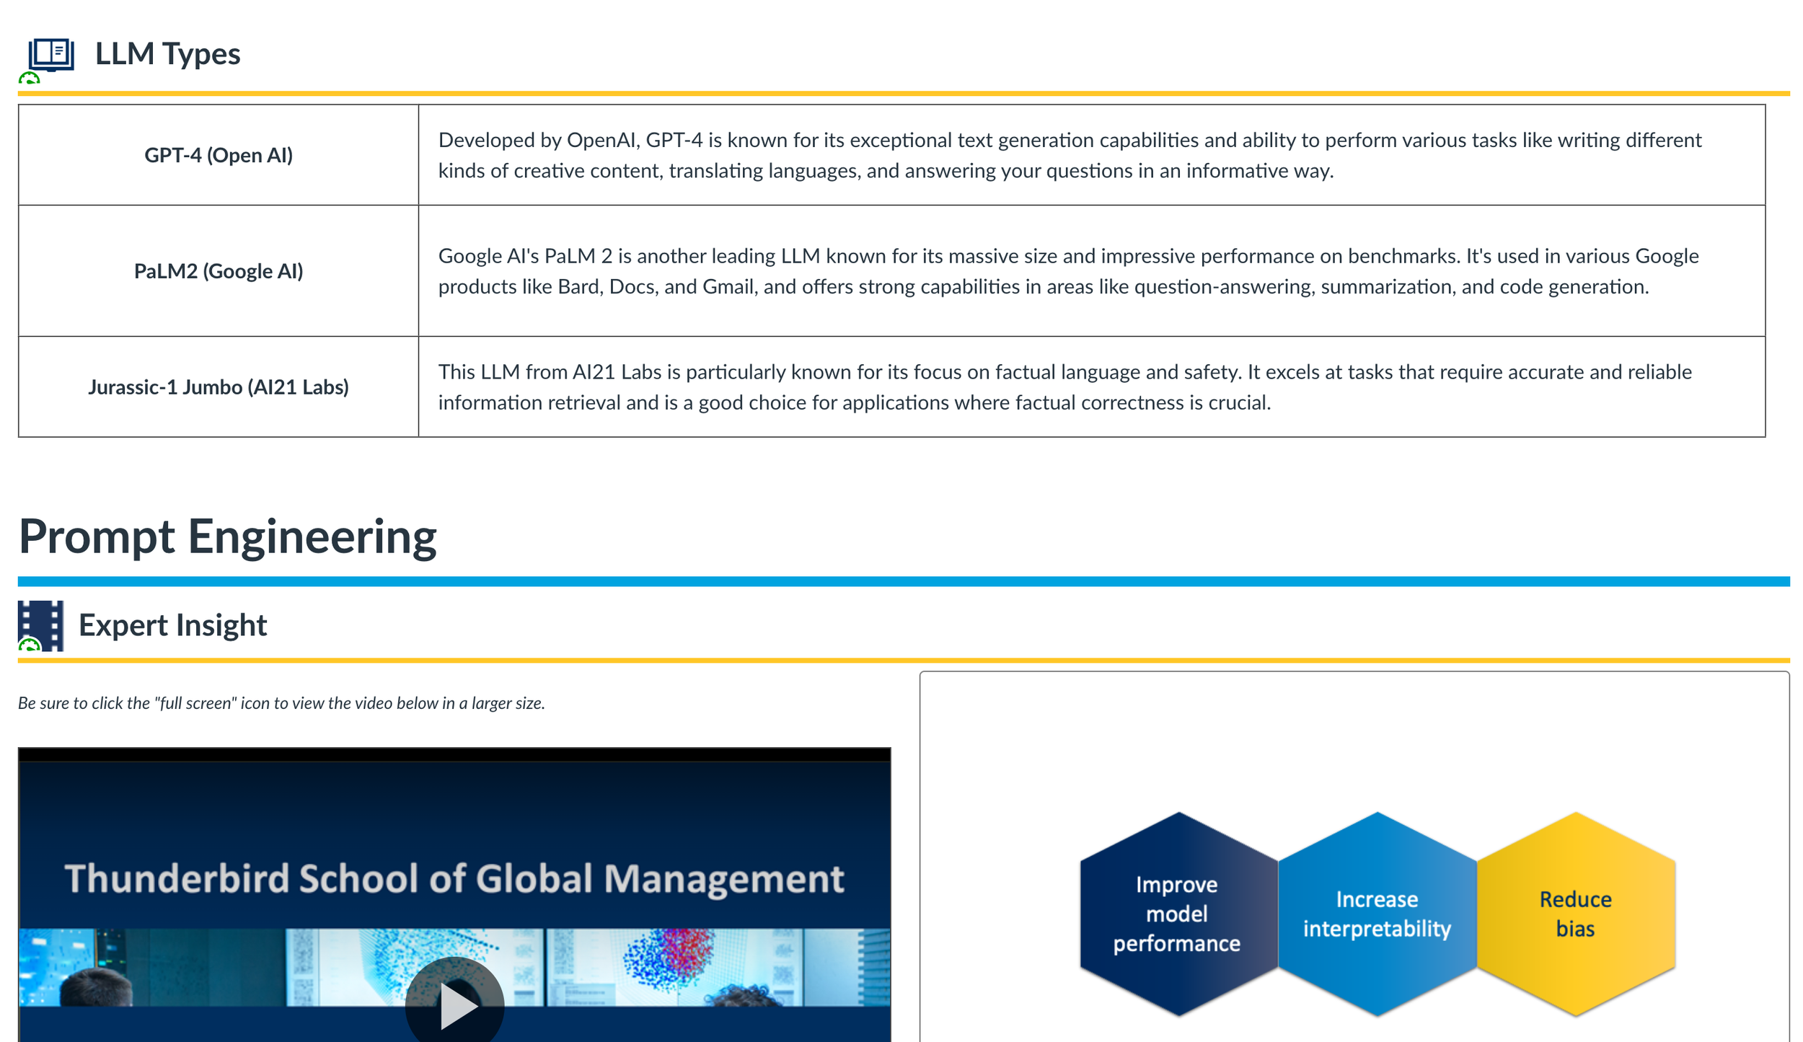Click the GPT-4 description paragraph
Viewport: 1803px width, 1042px height.
(x=1069, y=155)
